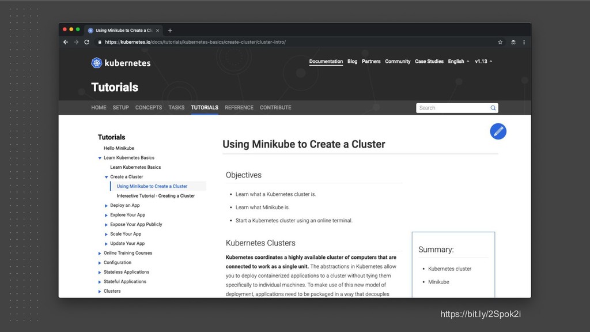The image size is (590, 332).
Task: Click the address bar URL
Action: pos(195,42)
